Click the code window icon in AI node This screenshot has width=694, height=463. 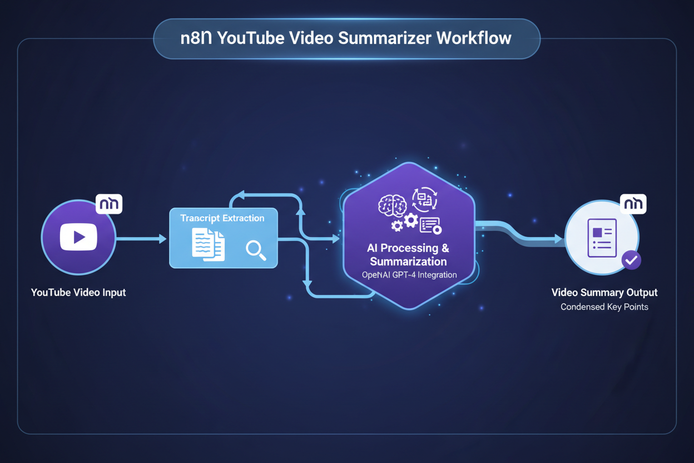pyautogui.click(x=430, y=225)
